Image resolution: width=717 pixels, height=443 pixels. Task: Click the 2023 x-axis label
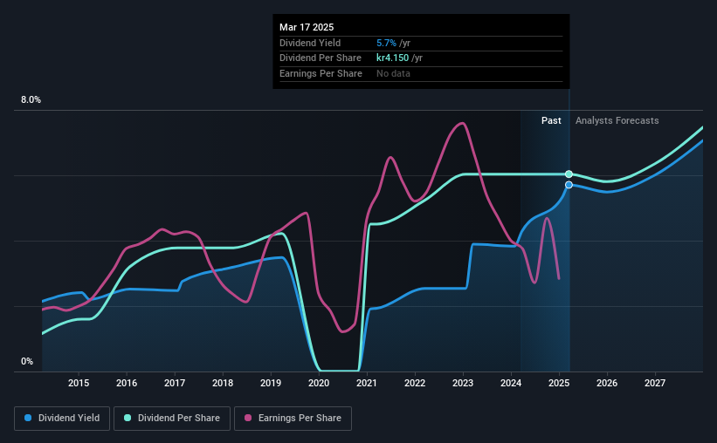pyautogui.click(x=463, y=383)
